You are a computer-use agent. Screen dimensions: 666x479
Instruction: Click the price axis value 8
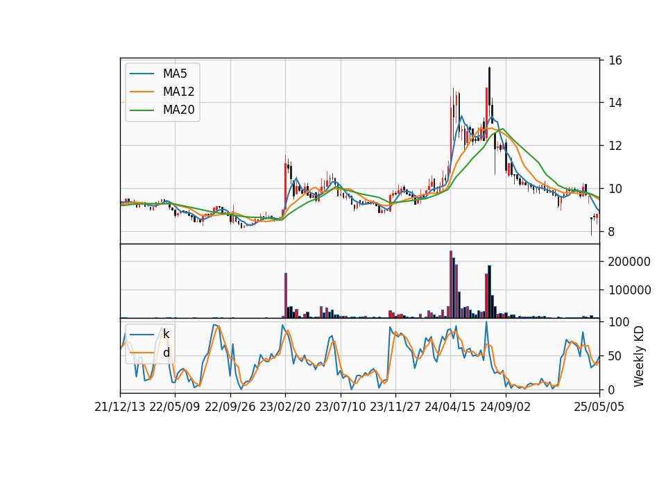(x=612, y=232)
